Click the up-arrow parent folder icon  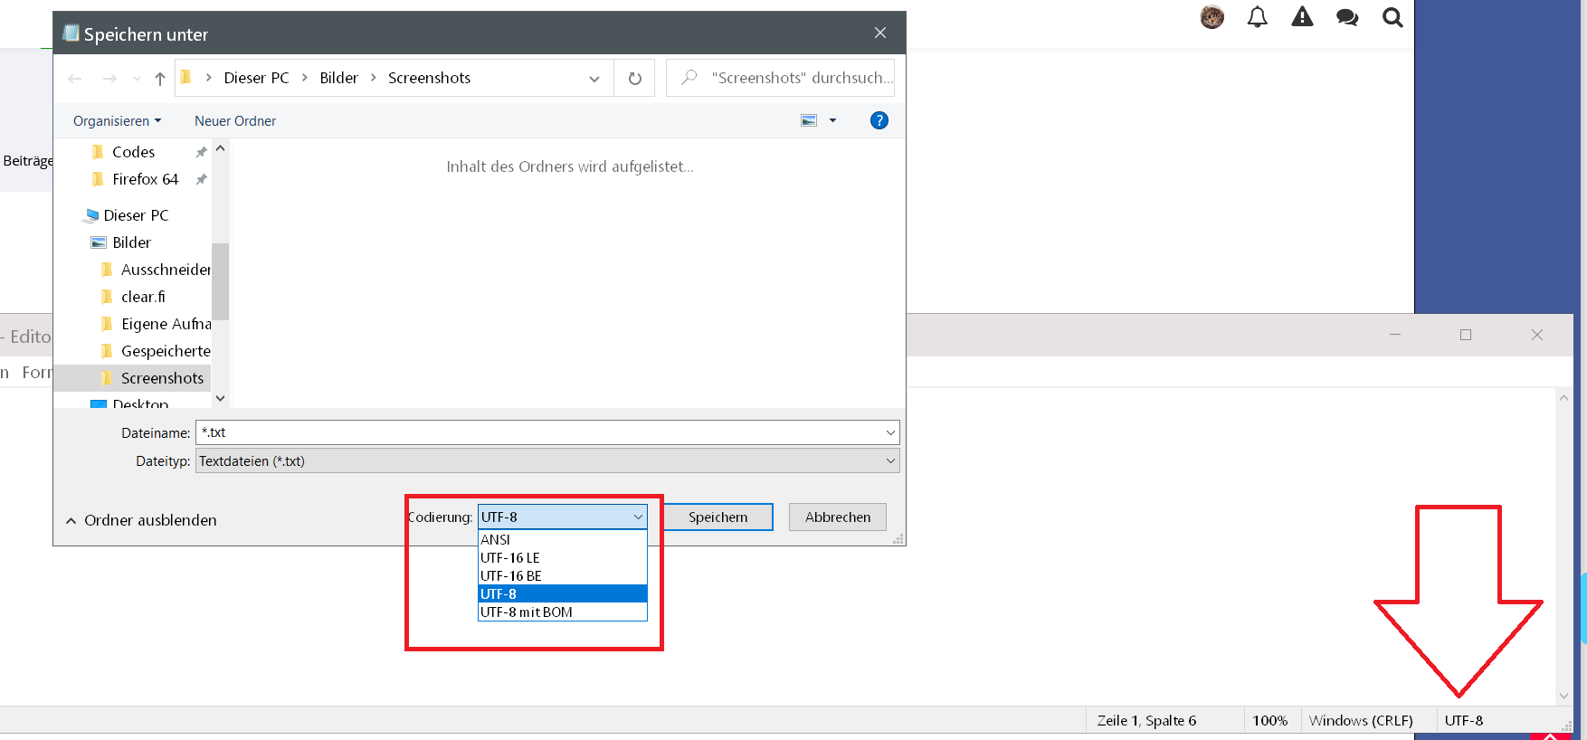coord(160,79)
